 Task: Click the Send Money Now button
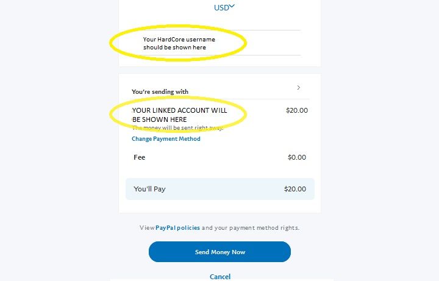click(220, 252)
